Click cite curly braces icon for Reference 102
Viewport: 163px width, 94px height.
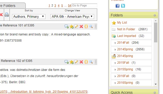click(86, 62)
